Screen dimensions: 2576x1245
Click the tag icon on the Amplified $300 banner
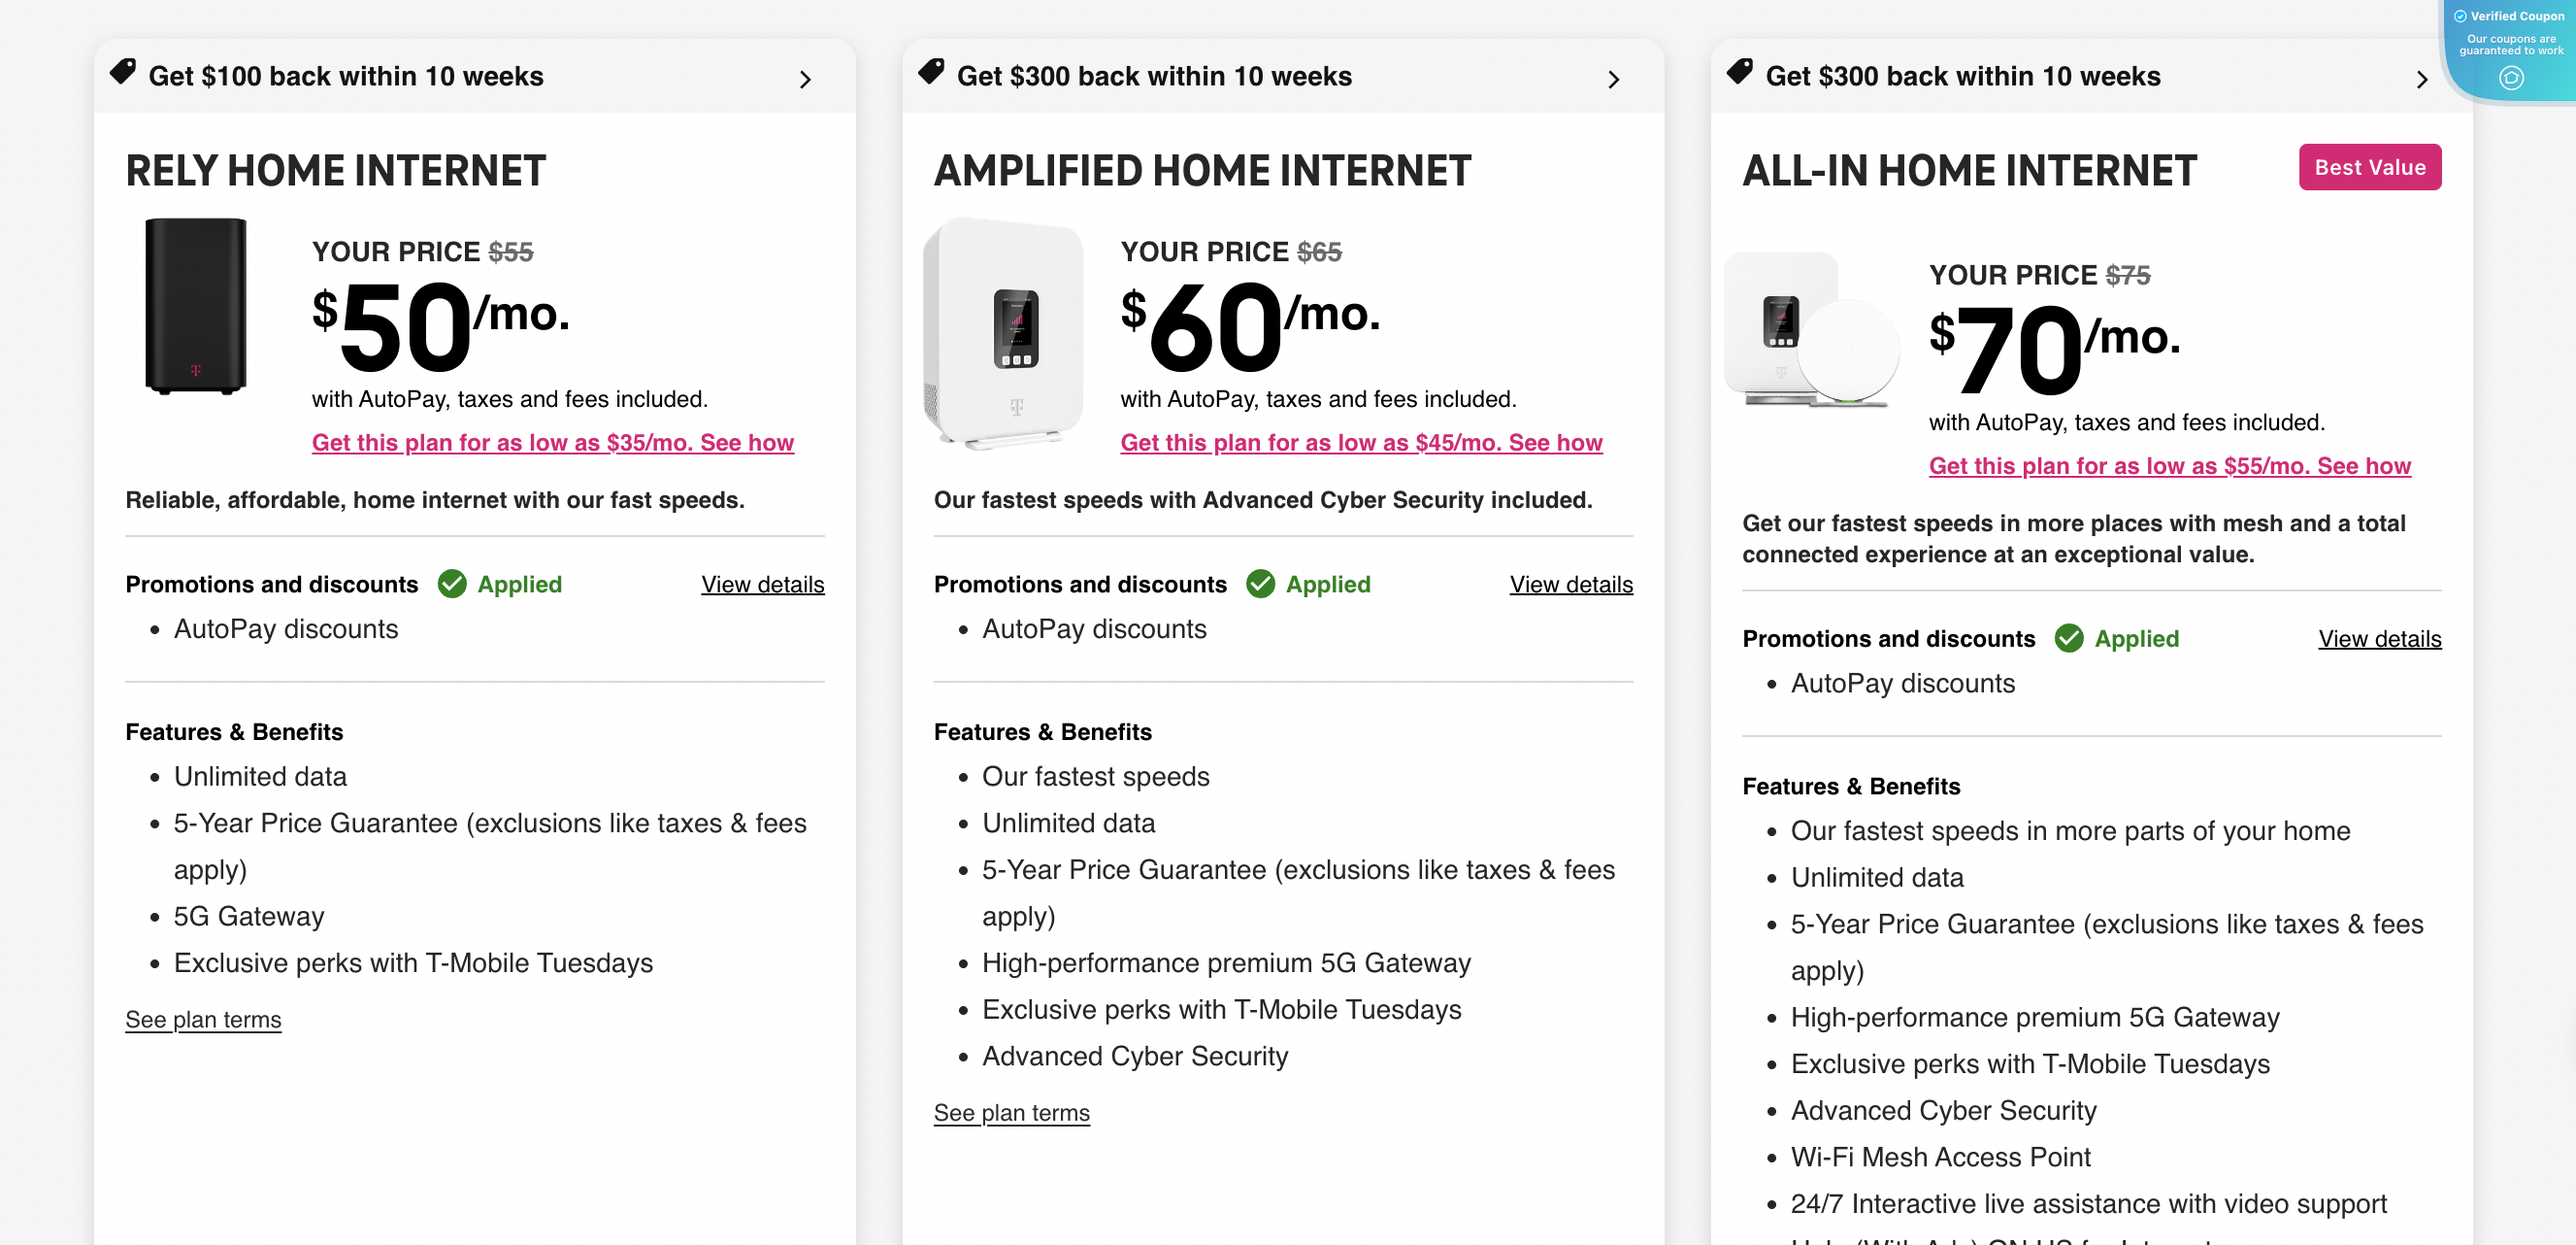coord(933,71)
